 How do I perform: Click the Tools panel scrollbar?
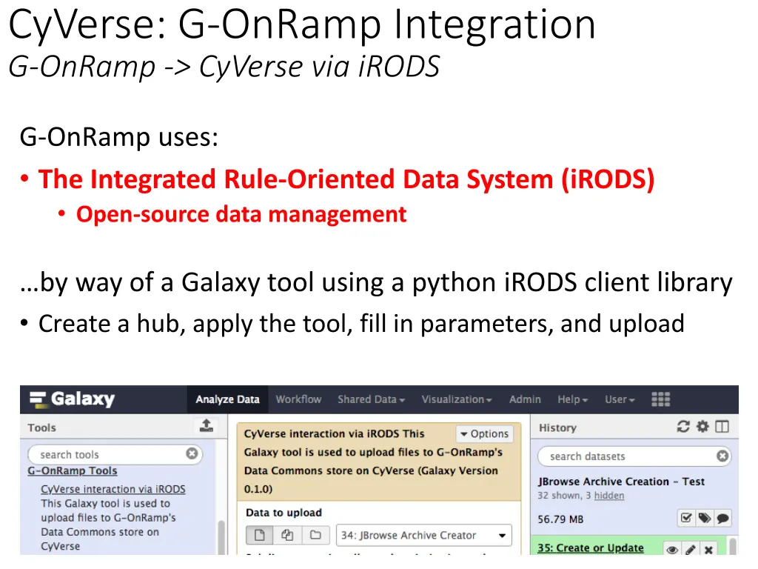pyautogui.click(x=221, y=537)
